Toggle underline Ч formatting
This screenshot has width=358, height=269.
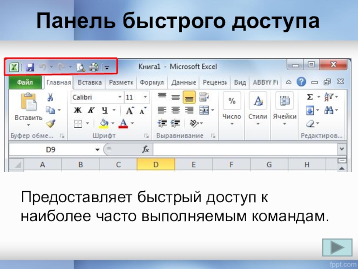tap(105, 111)
